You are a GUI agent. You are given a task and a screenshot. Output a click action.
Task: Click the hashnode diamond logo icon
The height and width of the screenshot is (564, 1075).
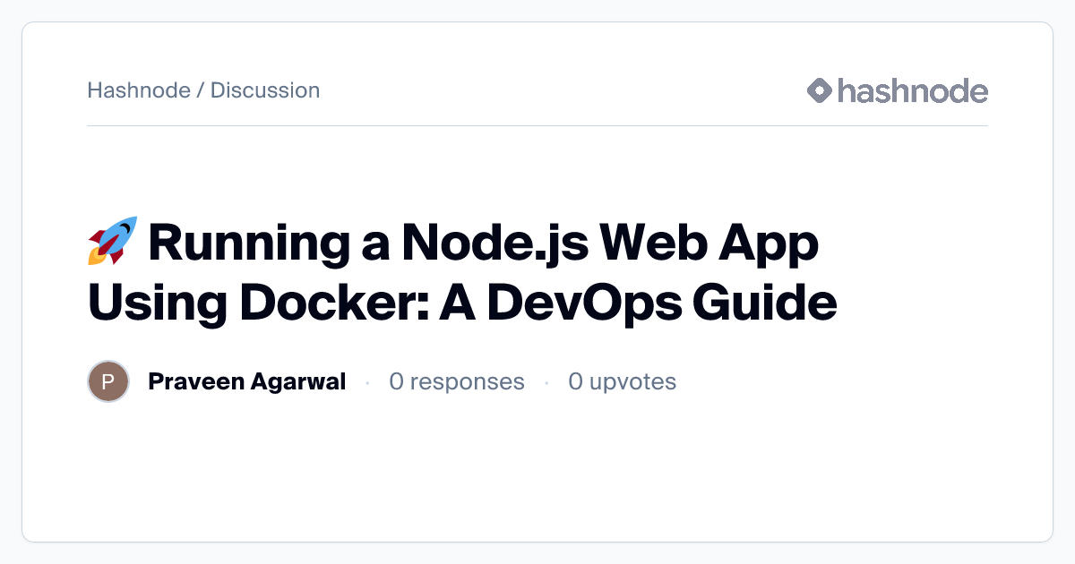tap(820, 90)
